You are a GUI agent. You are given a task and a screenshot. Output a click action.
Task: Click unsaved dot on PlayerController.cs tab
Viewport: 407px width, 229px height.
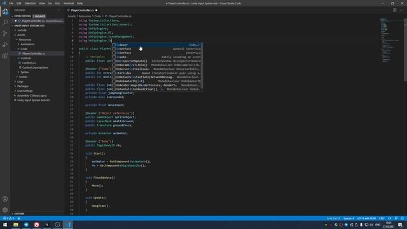pos(96,10)
